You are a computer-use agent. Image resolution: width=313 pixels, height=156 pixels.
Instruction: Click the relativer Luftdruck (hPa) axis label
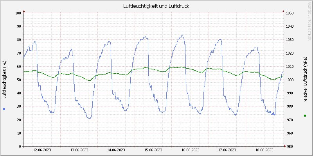305,80
